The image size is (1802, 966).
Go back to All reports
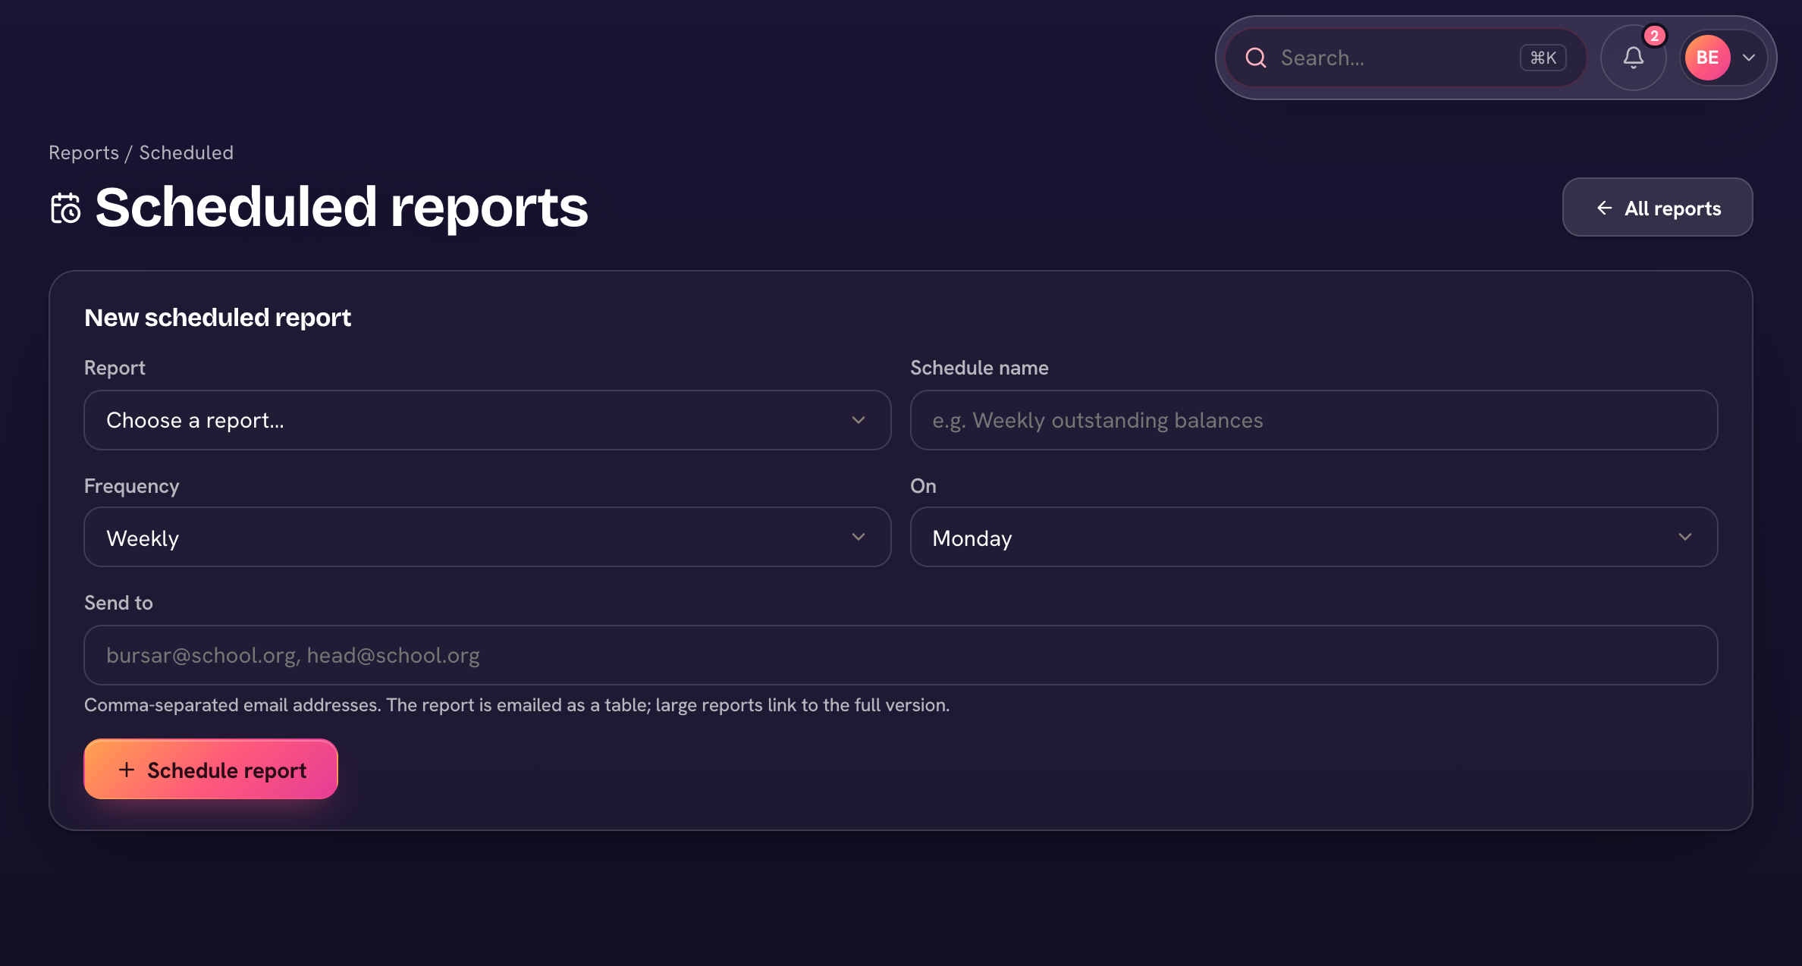pyautogui.click(x=1657, y=207)
